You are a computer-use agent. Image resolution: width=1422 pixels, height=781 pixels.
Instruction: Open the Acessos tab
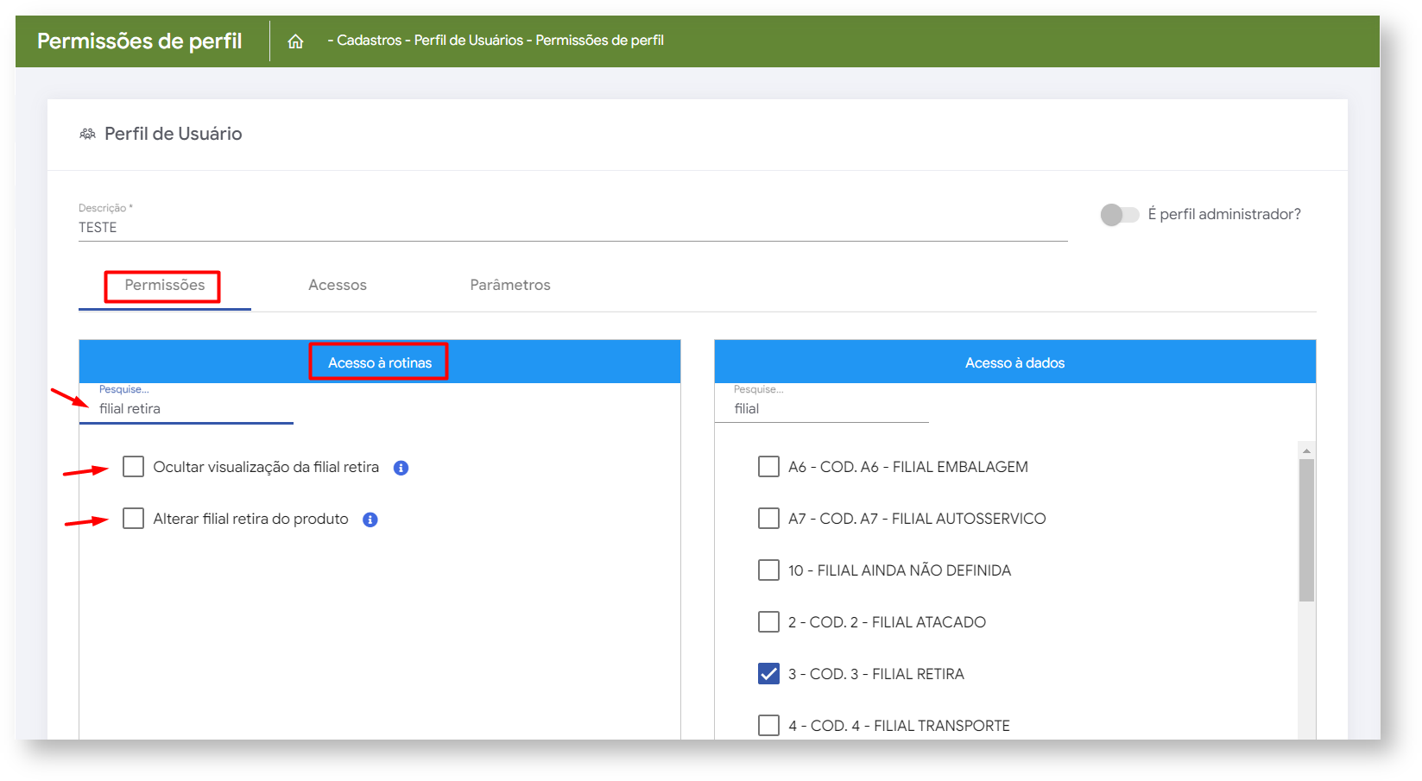click(x=338, y=286)
